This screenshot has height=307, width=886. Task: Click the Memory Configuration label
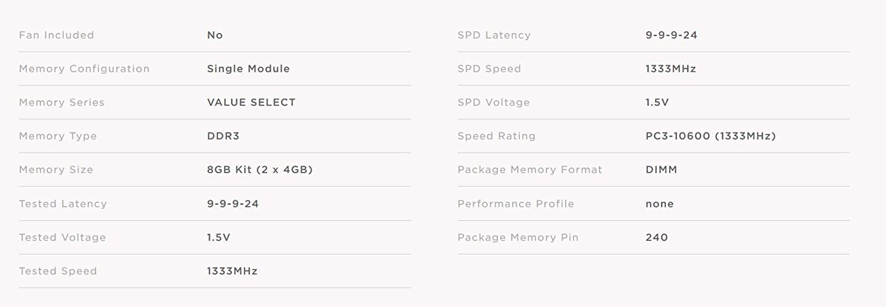[84, 69]
